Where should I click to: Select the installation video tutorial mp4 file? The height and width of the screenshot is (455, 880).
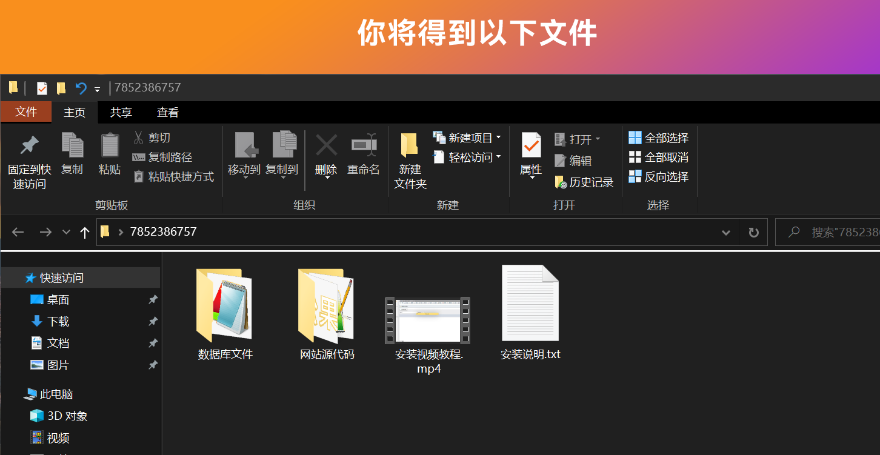click(428, 321)
